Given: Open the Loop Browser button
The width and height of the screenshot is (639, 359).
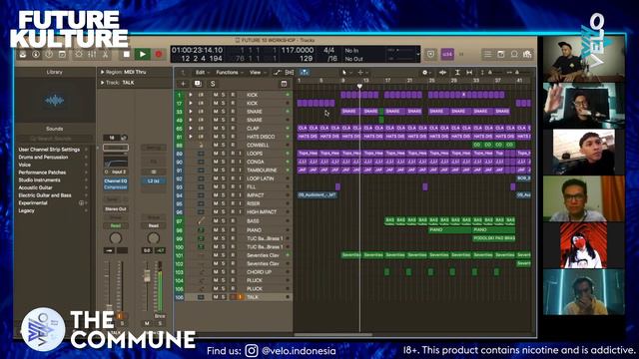Looking at the screenshot, I should [514, 54].
